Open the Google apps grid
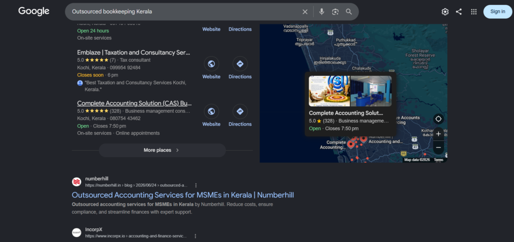514x242 pixels. point(474,12)
